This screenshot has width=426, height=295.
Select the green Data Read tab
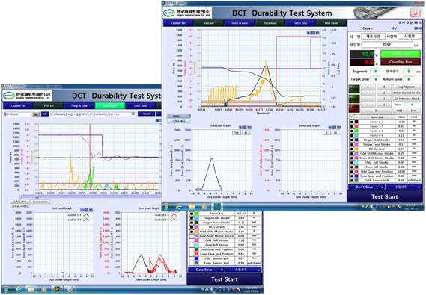coord(110,105)
